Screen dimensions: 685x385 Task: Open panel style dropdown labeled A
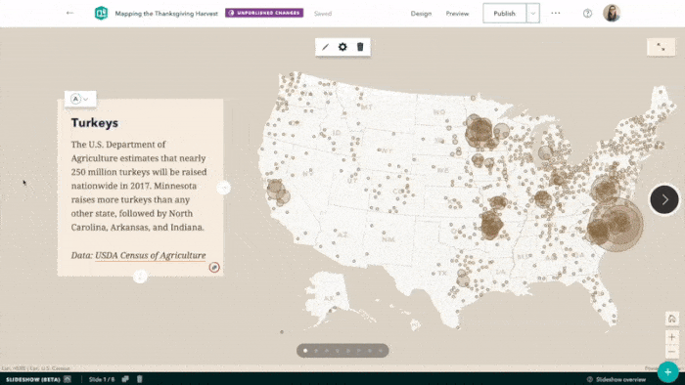pos(80,99)
